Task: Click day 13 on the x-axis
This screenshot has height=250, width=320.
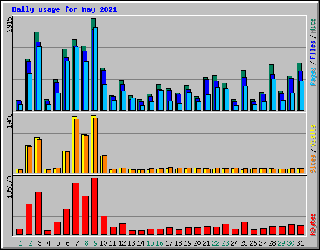Action: tap(131, 243)
